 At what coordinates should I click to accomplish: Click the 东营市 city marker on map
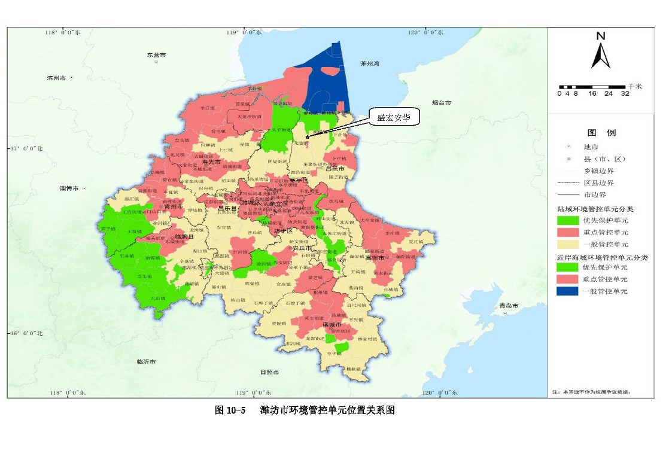[x=156, y=62]
